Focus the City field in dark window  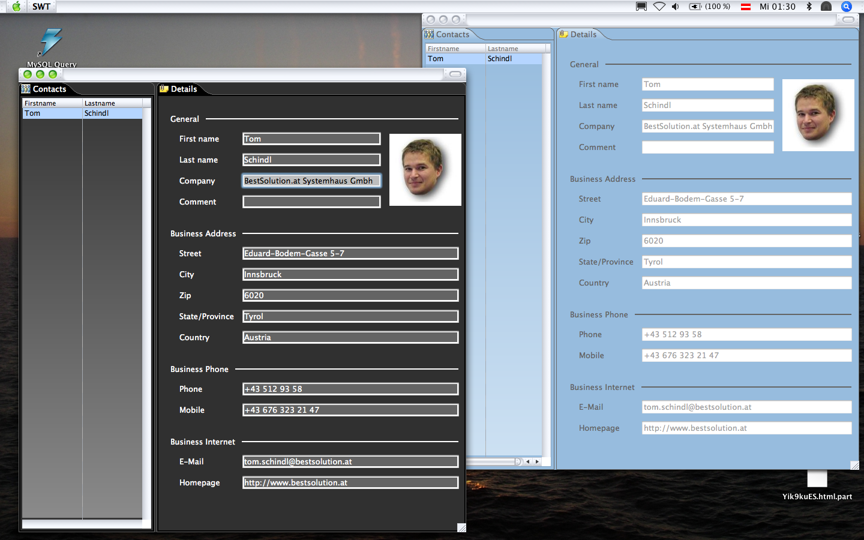tap(350, 275)
